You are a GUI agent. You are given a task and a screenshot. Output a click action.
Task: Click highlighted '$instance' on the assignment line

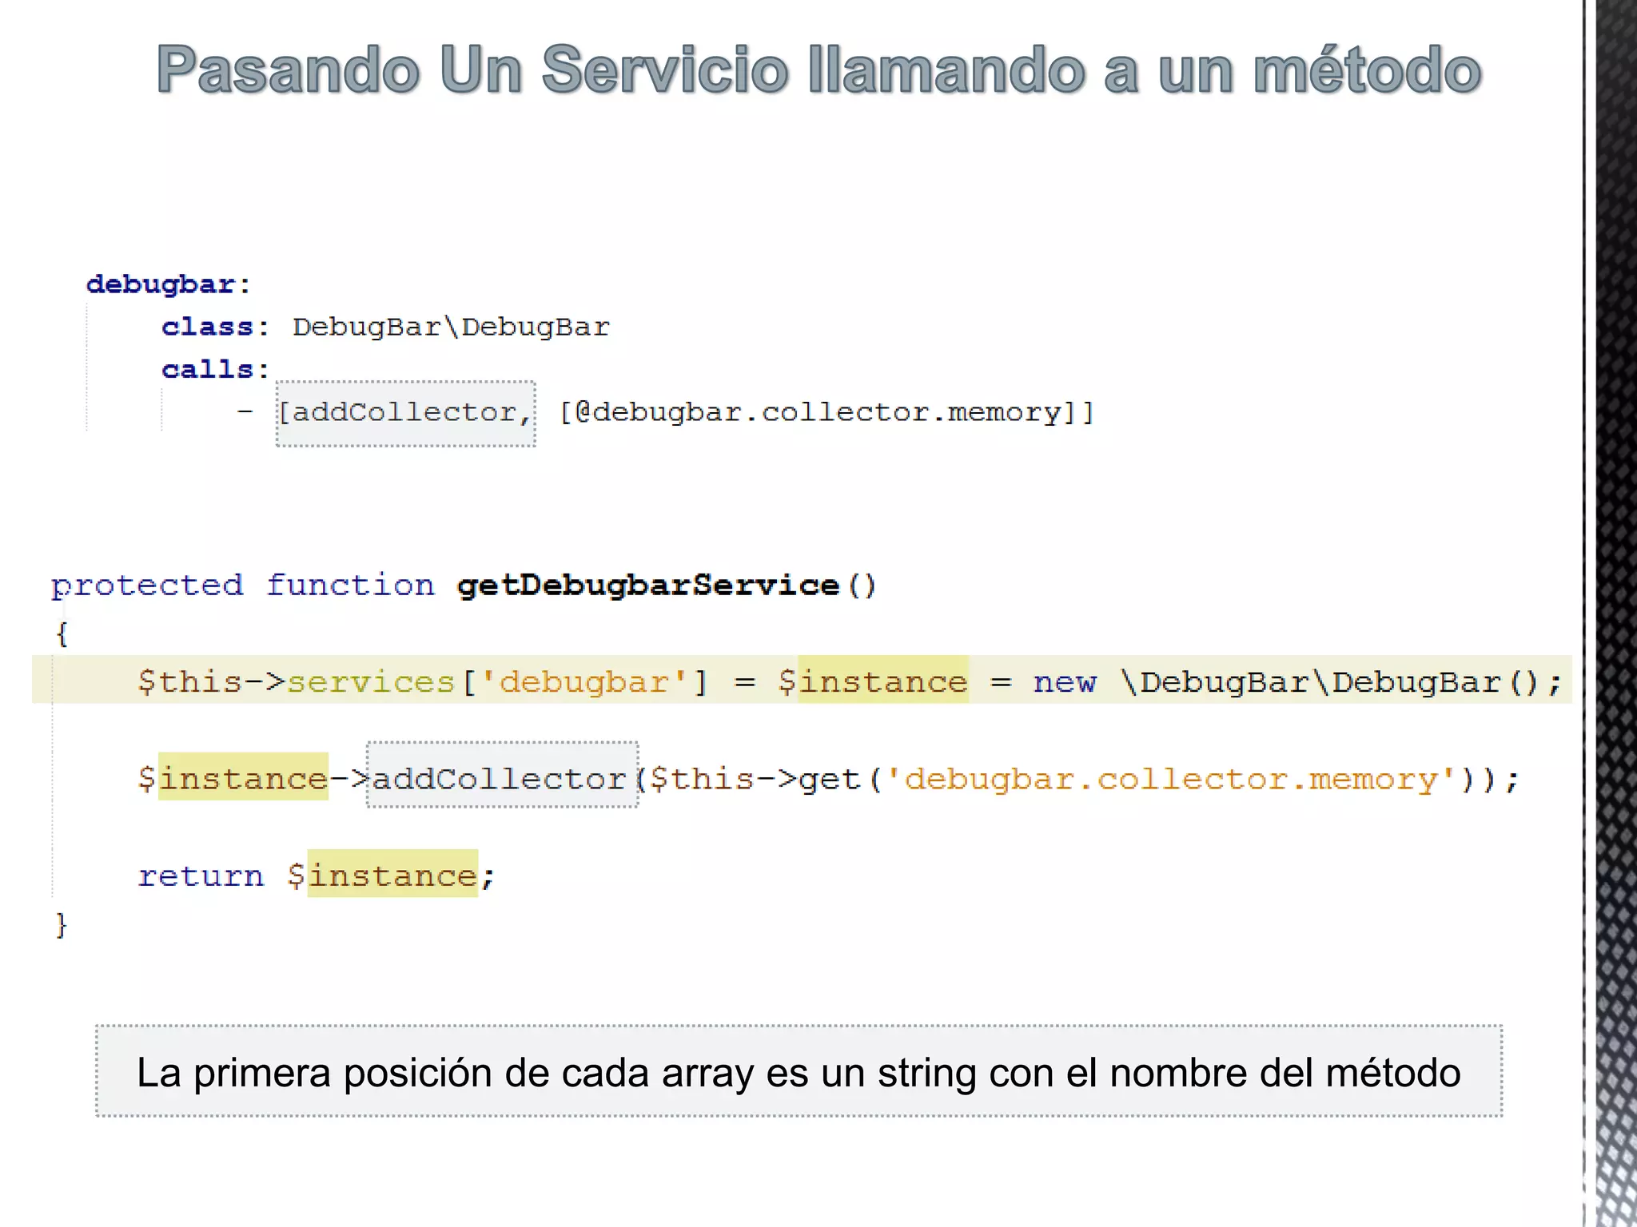coord(873,681)
